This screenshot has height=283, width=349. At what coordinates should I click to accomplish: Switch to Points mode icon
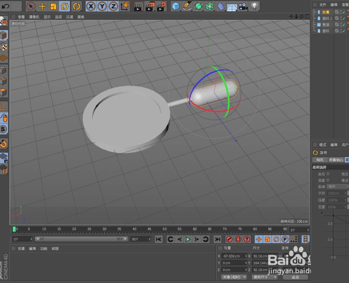pos(3,70)
